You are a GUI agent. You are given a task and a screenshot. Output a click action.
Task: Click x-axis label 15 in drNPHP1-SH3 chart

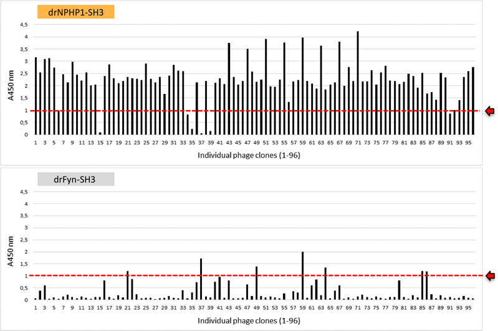click(100, 142)
